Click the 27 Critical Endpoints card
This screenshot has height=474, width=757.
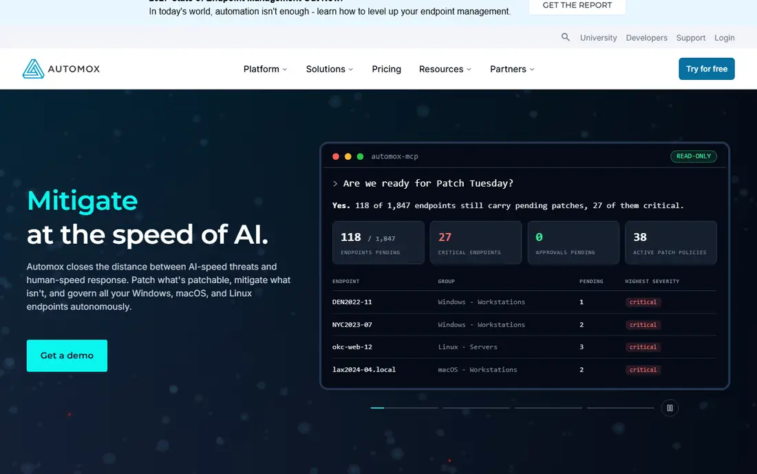pos(476,243)
